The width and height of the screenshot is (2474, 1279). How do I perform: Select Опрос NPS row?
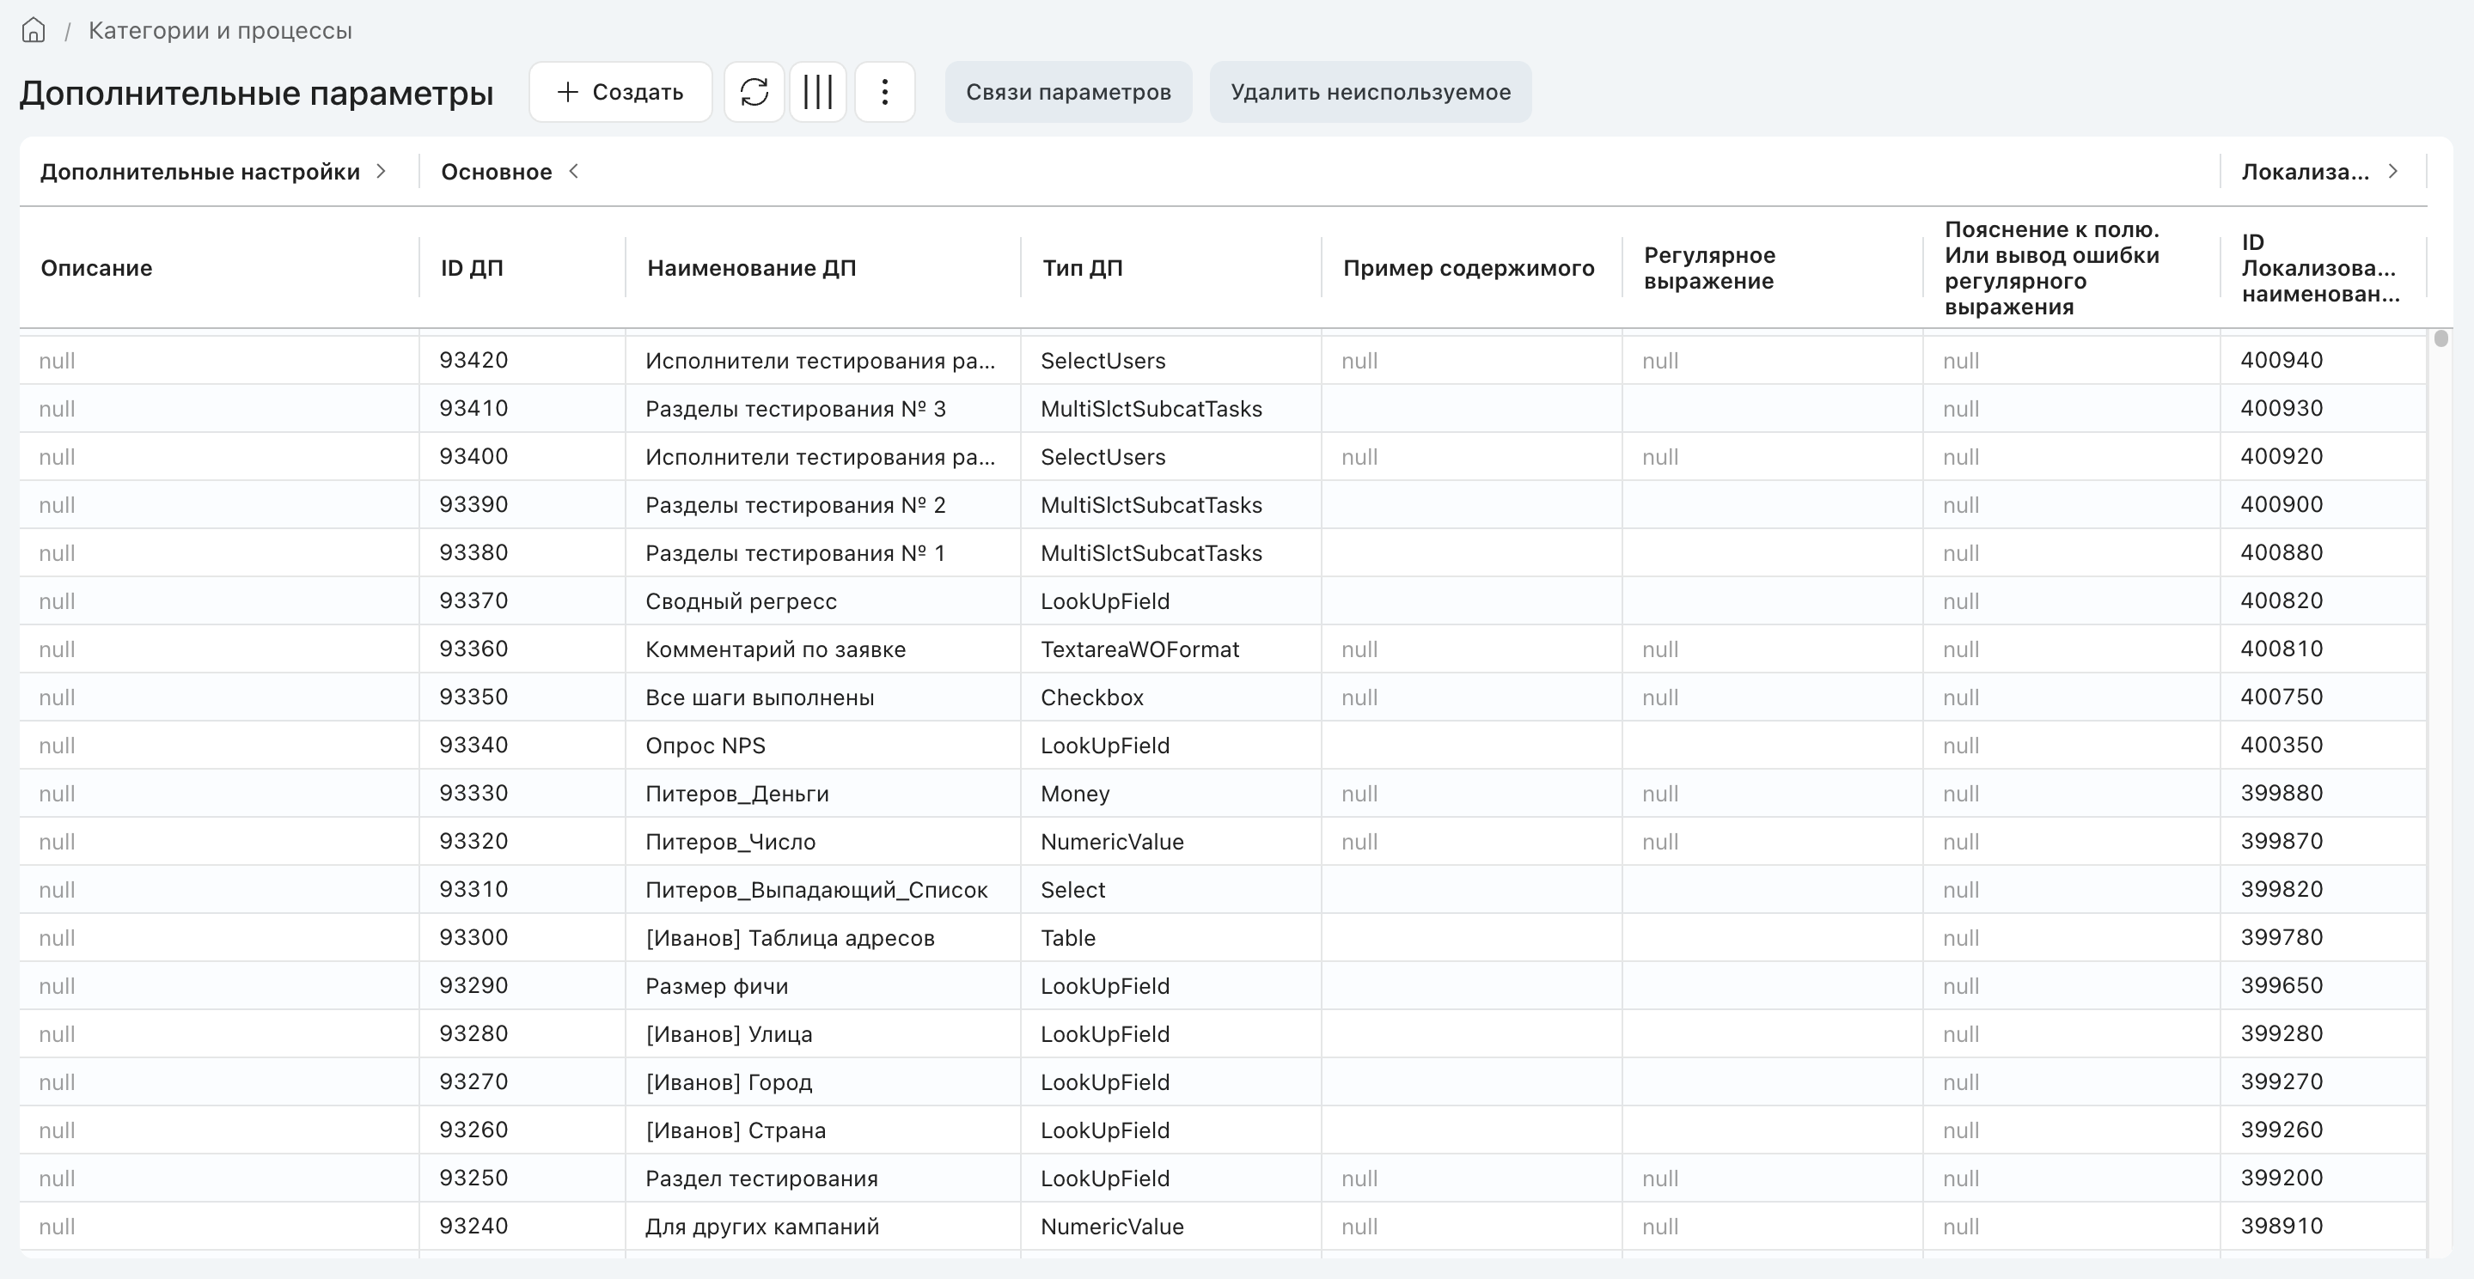tap(1223, 745)
